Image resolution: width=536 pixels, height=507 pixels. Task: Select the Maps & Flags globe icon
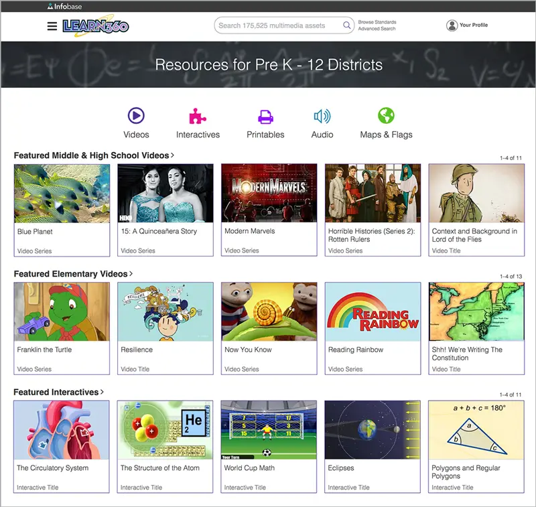point(386,116)
